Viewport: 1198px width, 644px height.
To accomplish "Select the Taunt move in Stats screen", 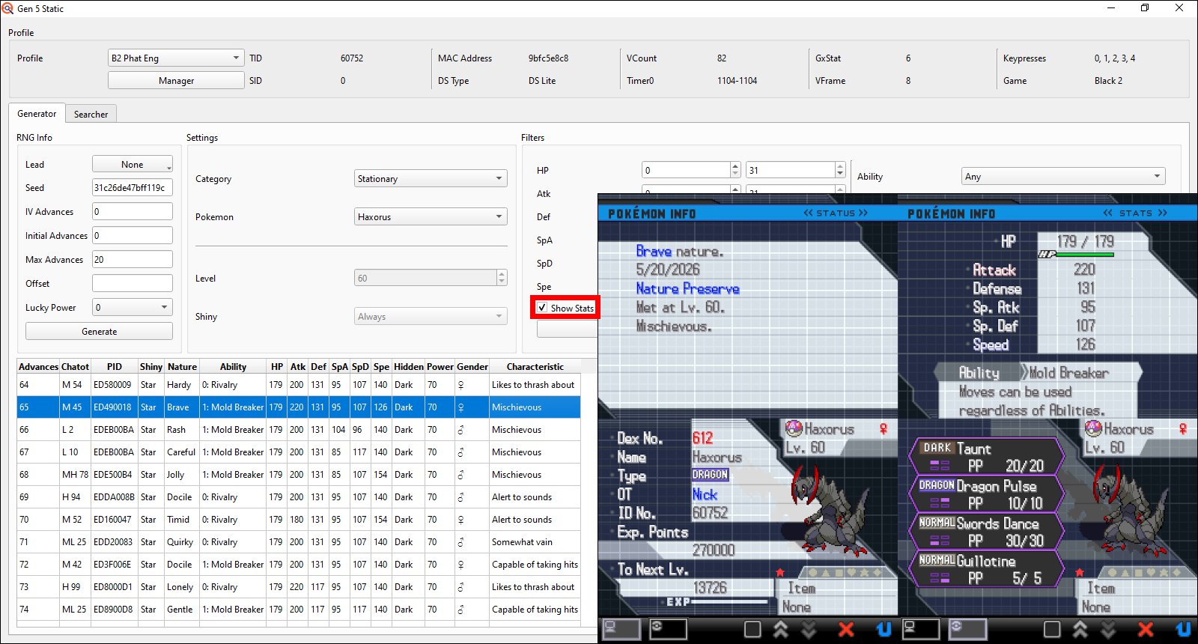I will pos(986,457).
